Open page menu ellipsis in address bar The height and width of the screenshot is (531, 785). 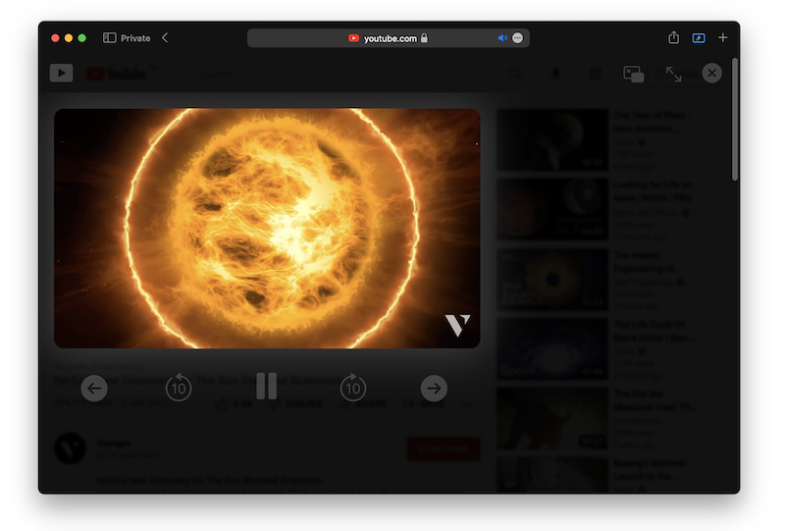pyautogui.click(x=518, y=38)
